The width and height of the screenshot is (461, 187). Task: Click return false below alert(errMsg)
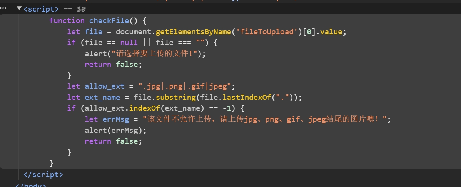pyautogui.click(x=113, y=141)
